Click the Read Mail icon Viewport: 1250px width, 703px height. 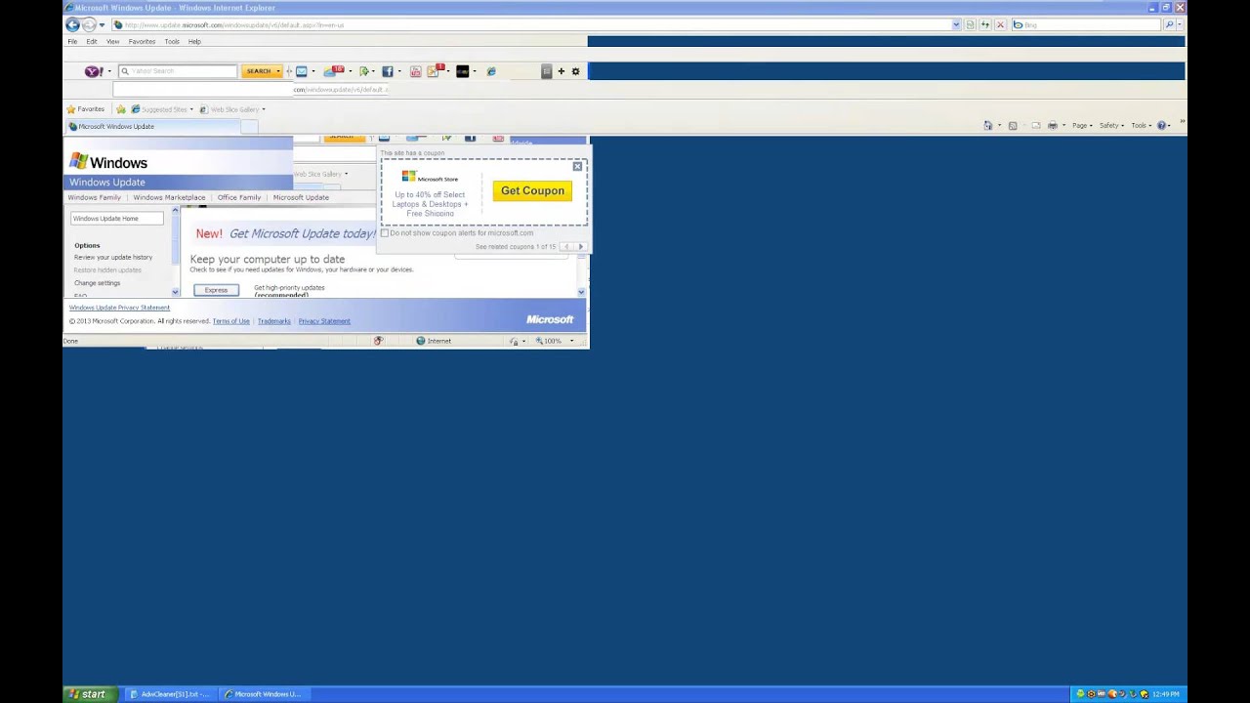[x=1036, y=125]
